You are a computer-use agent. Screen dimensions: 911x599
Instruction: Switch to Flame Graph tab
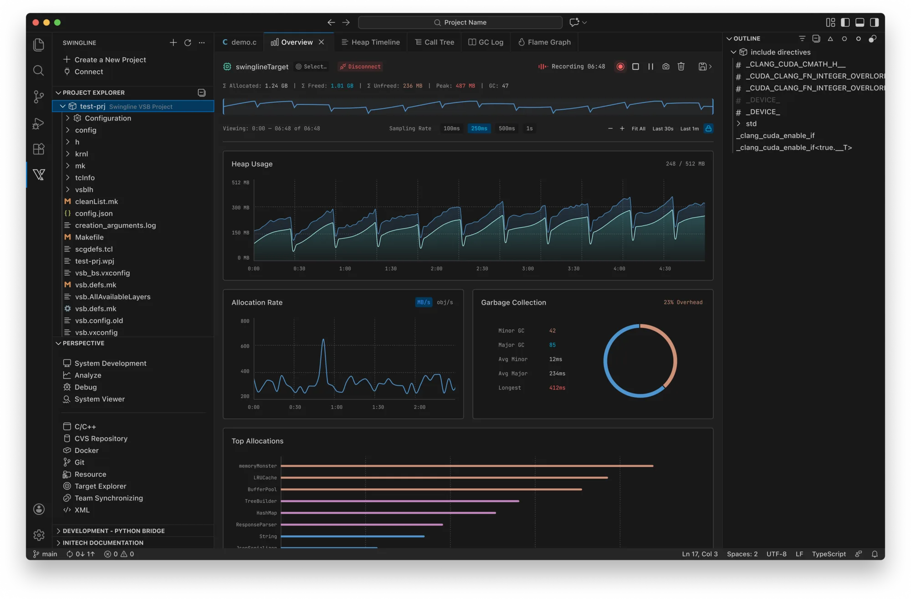[x=544, y=42]
